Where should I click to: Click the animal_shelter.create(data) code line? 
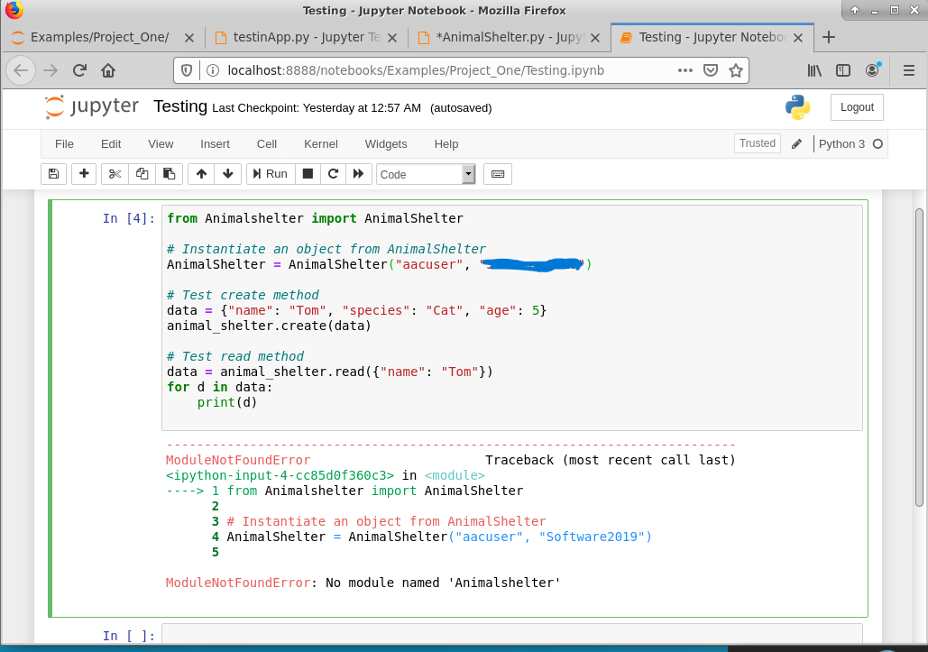(x=269, y=326)
